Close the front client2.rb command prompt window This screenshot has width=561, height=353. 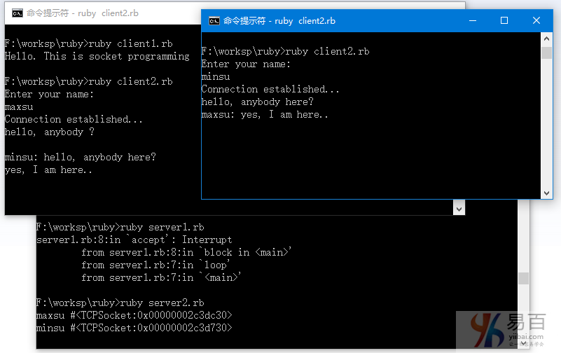(x=536, y=21)
